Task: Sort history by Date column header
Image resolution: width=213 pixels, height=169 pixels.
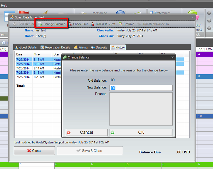Action: (x=23, y=54)
